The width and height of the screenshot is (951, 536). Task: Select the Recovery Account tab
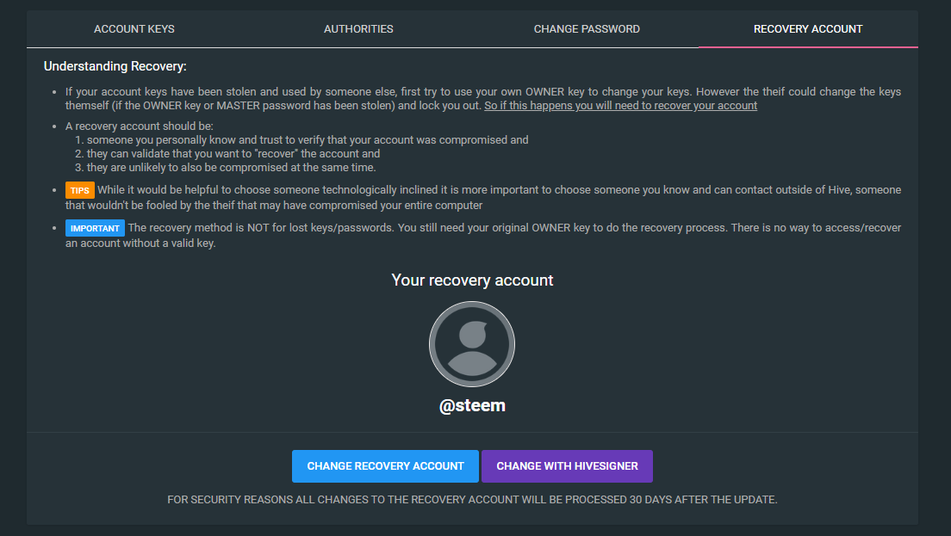808,29
